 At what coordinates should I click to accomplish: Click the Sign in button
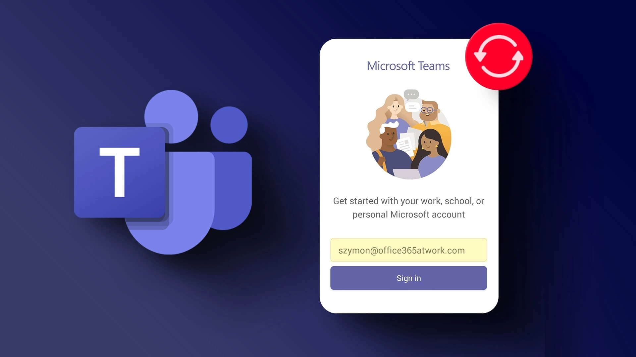tap(408, 278)
